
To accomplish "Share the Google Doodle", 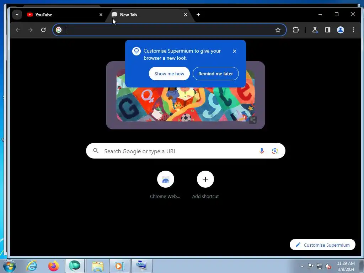I will coord(253,120).
